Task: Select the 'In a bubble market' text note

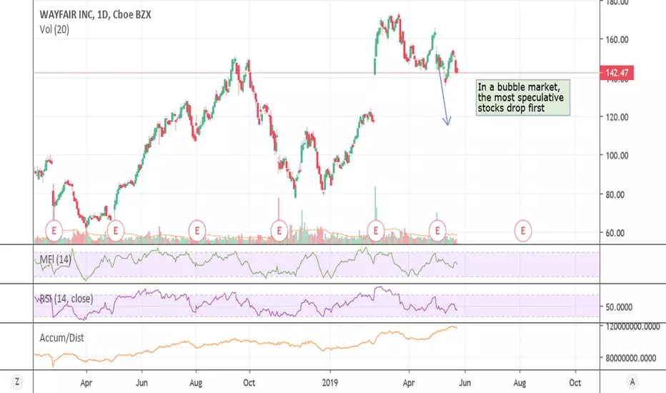Action: pyautogui.click(x=523, y=98)
